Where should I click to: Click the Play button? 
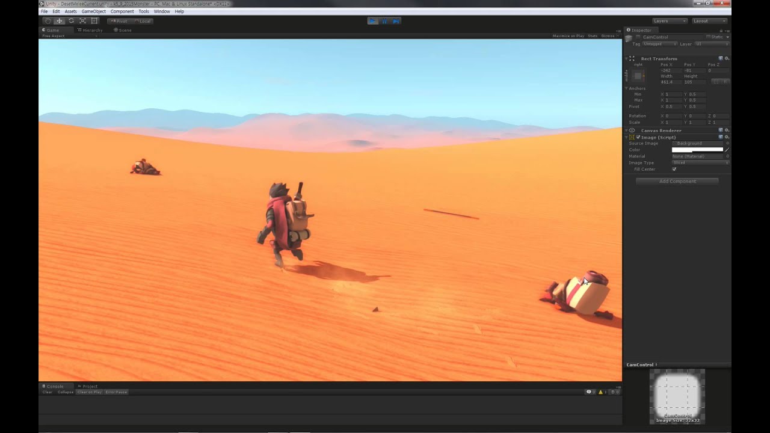click(x=372, y=21)
